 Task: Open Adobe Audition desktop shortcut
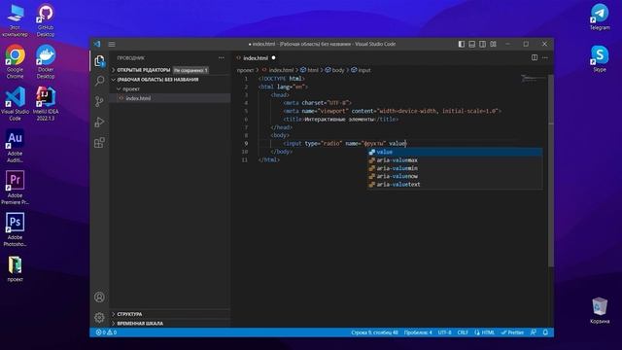(16, 146)
